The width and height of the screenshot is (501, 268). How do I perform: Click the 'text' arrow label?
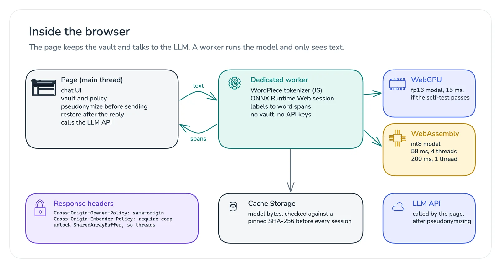(x=198, y=86)
